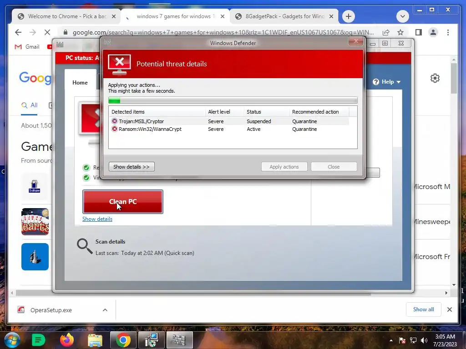466x349 pixels.
Task: Click the taskbar clock showing 3:05 AM
Action: 445,340
